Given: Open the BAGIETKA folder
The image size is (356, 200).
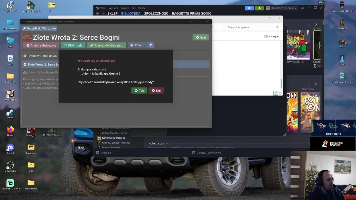Looking at the screenshot, I should [x=10, y=78].
